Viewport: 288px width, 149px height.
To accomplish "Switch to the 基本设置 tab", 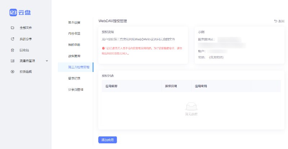I will click(74, 22).
